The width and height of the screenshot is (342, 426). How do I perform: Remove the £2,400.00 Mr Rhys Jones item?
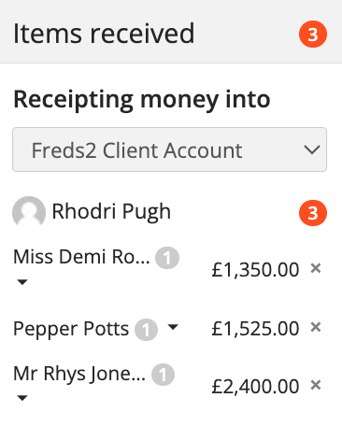click(x=316, y=385)
